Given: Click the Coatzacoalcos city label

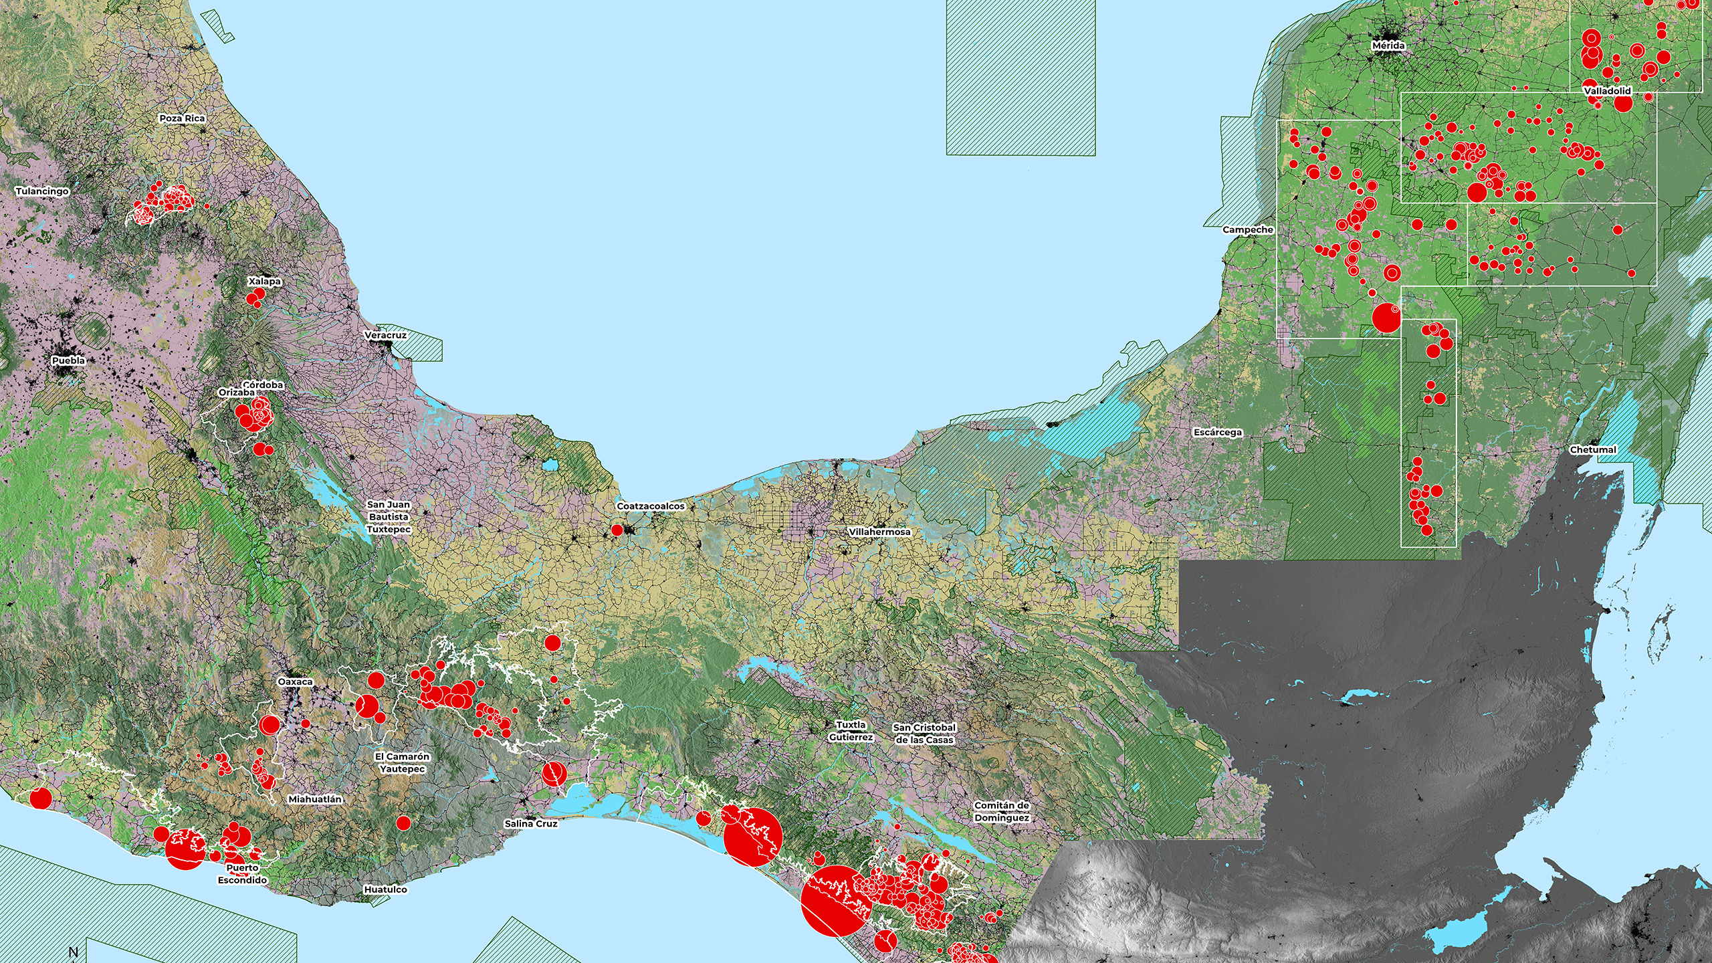Looking at the screenshot, I should point(651,506).
